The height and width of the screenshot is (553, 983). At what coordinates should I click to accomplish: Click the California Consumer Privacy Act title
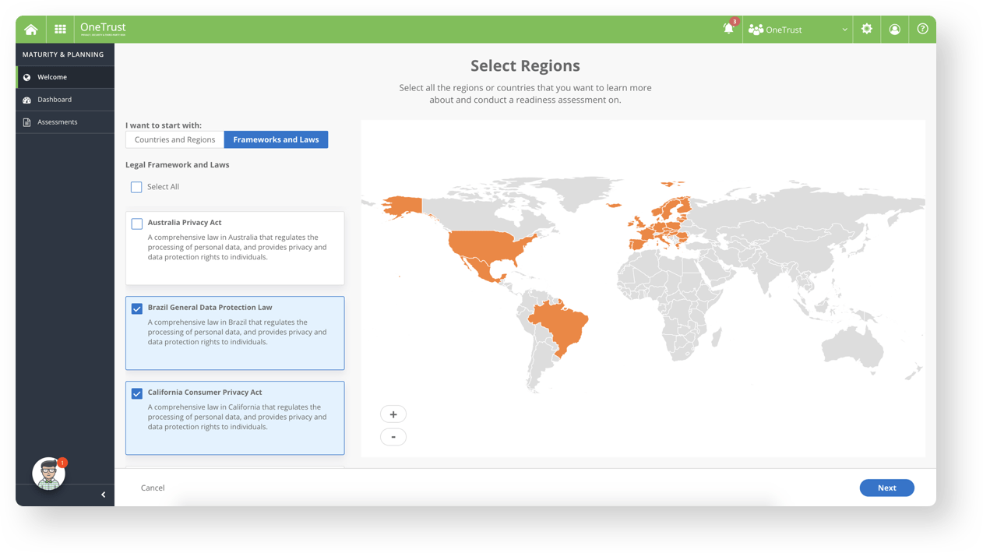205,393
